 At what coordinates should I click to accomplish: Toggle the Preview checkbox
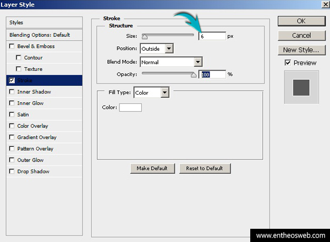pos(288,63)
